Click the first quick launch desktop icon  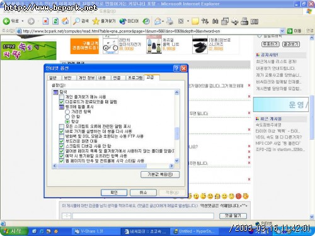[34, 231]
